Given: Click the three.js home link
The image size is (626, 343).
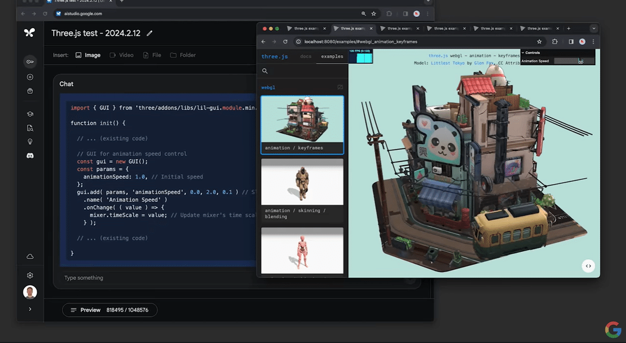Looking at the screenshot, I should [x=274, y=56].
